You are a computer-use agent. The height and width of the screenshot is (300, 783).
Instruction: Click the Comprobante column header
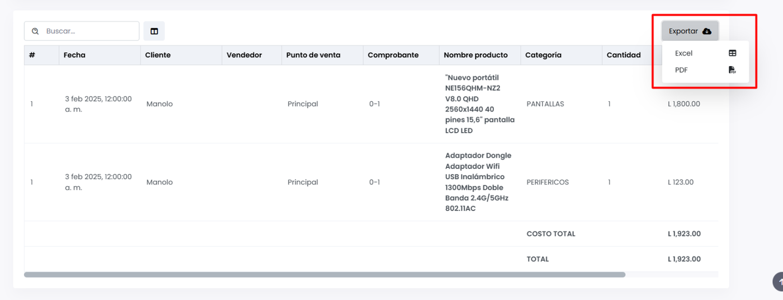pos(393,55)
